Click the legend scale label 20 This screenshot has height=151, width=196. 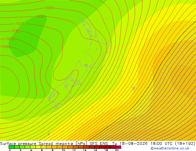pos(117,150)
